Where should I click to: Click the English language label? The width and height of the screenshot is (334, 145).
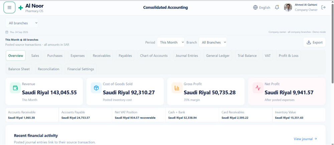click(265, 7)
